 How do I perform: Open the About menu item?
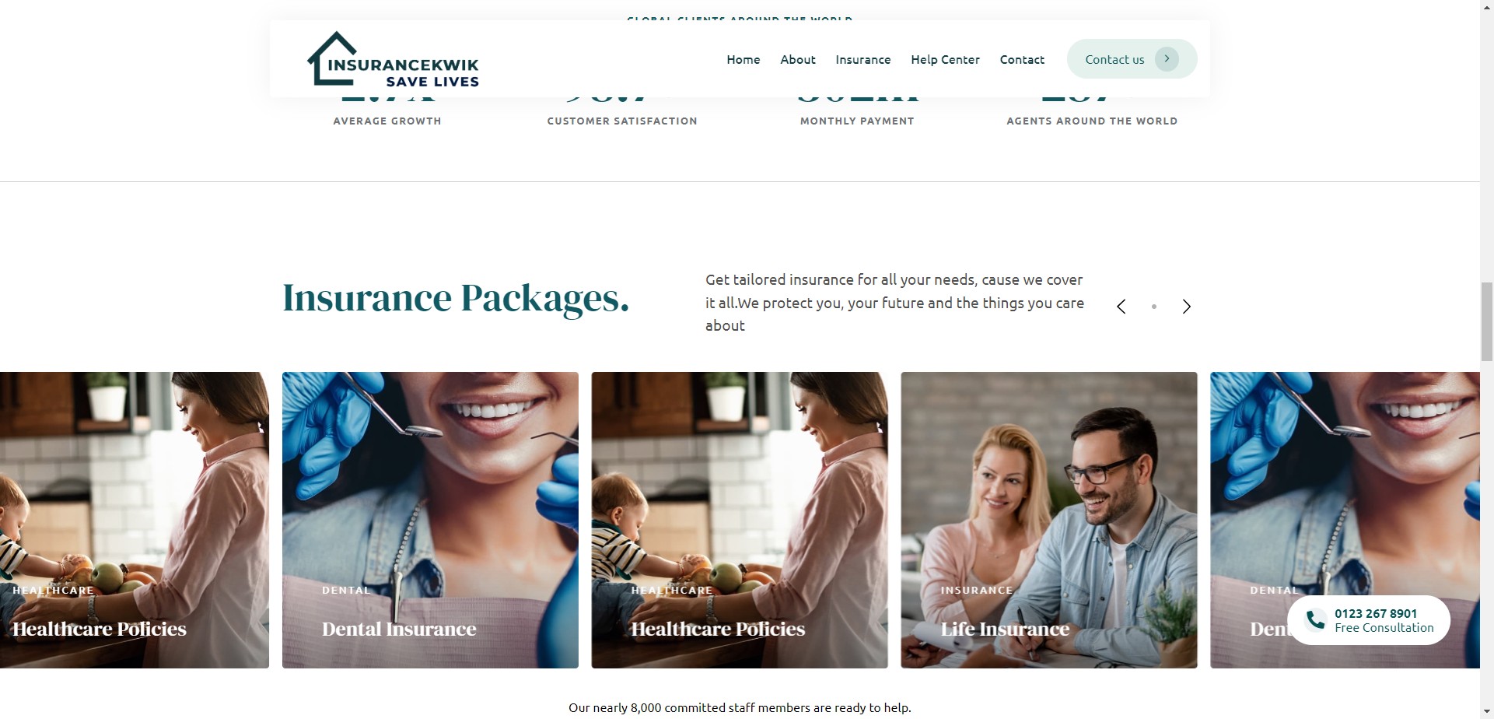pyautogui.click(x=798, y=59)
